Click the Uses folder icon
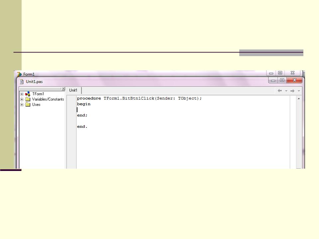Viewport: 319px width, 239px height. [x=28, y=105]
